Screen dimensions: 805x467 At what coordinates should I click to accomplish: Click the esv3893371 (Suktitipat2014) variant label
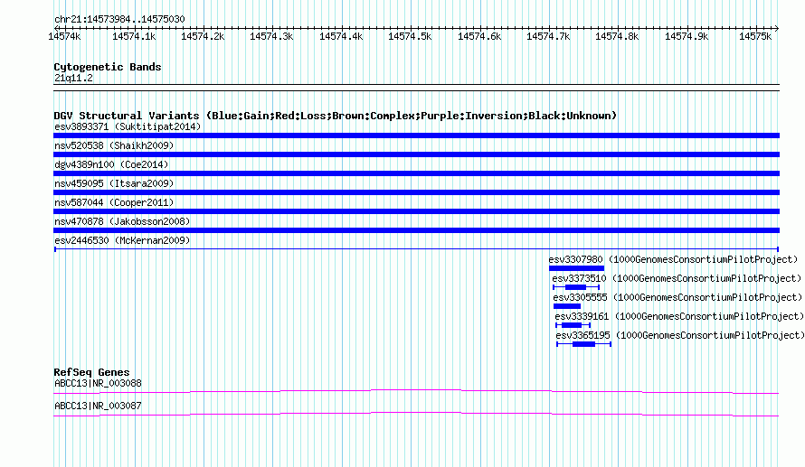128,126
